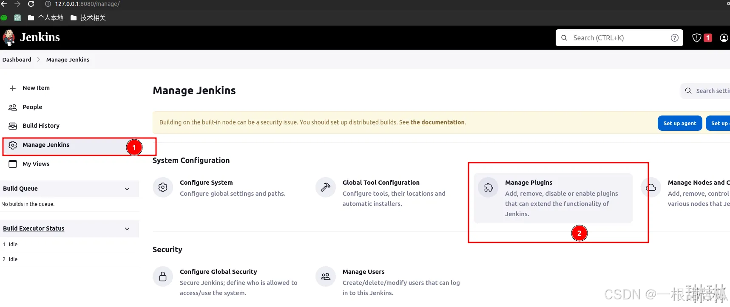Open the My Views sidebar entry
The width and height of the screenshot is (730, 307).
tap(36, 164)
